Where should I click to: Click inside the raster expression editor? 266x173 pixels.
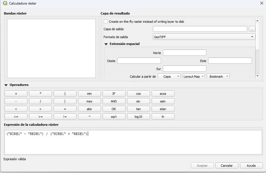click(x=133, y=142)
